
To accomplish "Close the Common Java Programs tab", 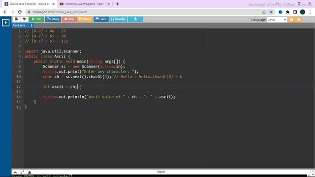I will (x=108, y=4).
